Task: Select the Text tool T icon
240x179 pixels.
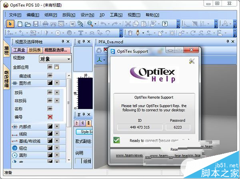Action: (x=81, y=33)
